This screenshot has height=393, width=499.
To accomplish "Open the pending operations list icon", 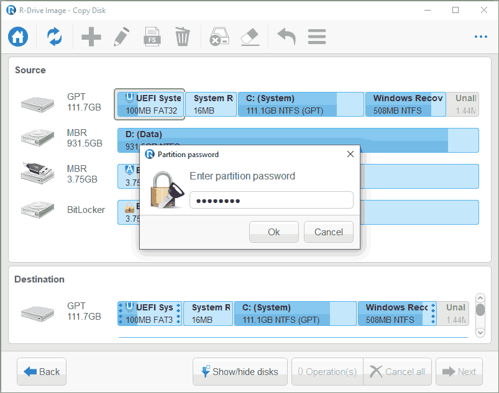I will 317,37.
